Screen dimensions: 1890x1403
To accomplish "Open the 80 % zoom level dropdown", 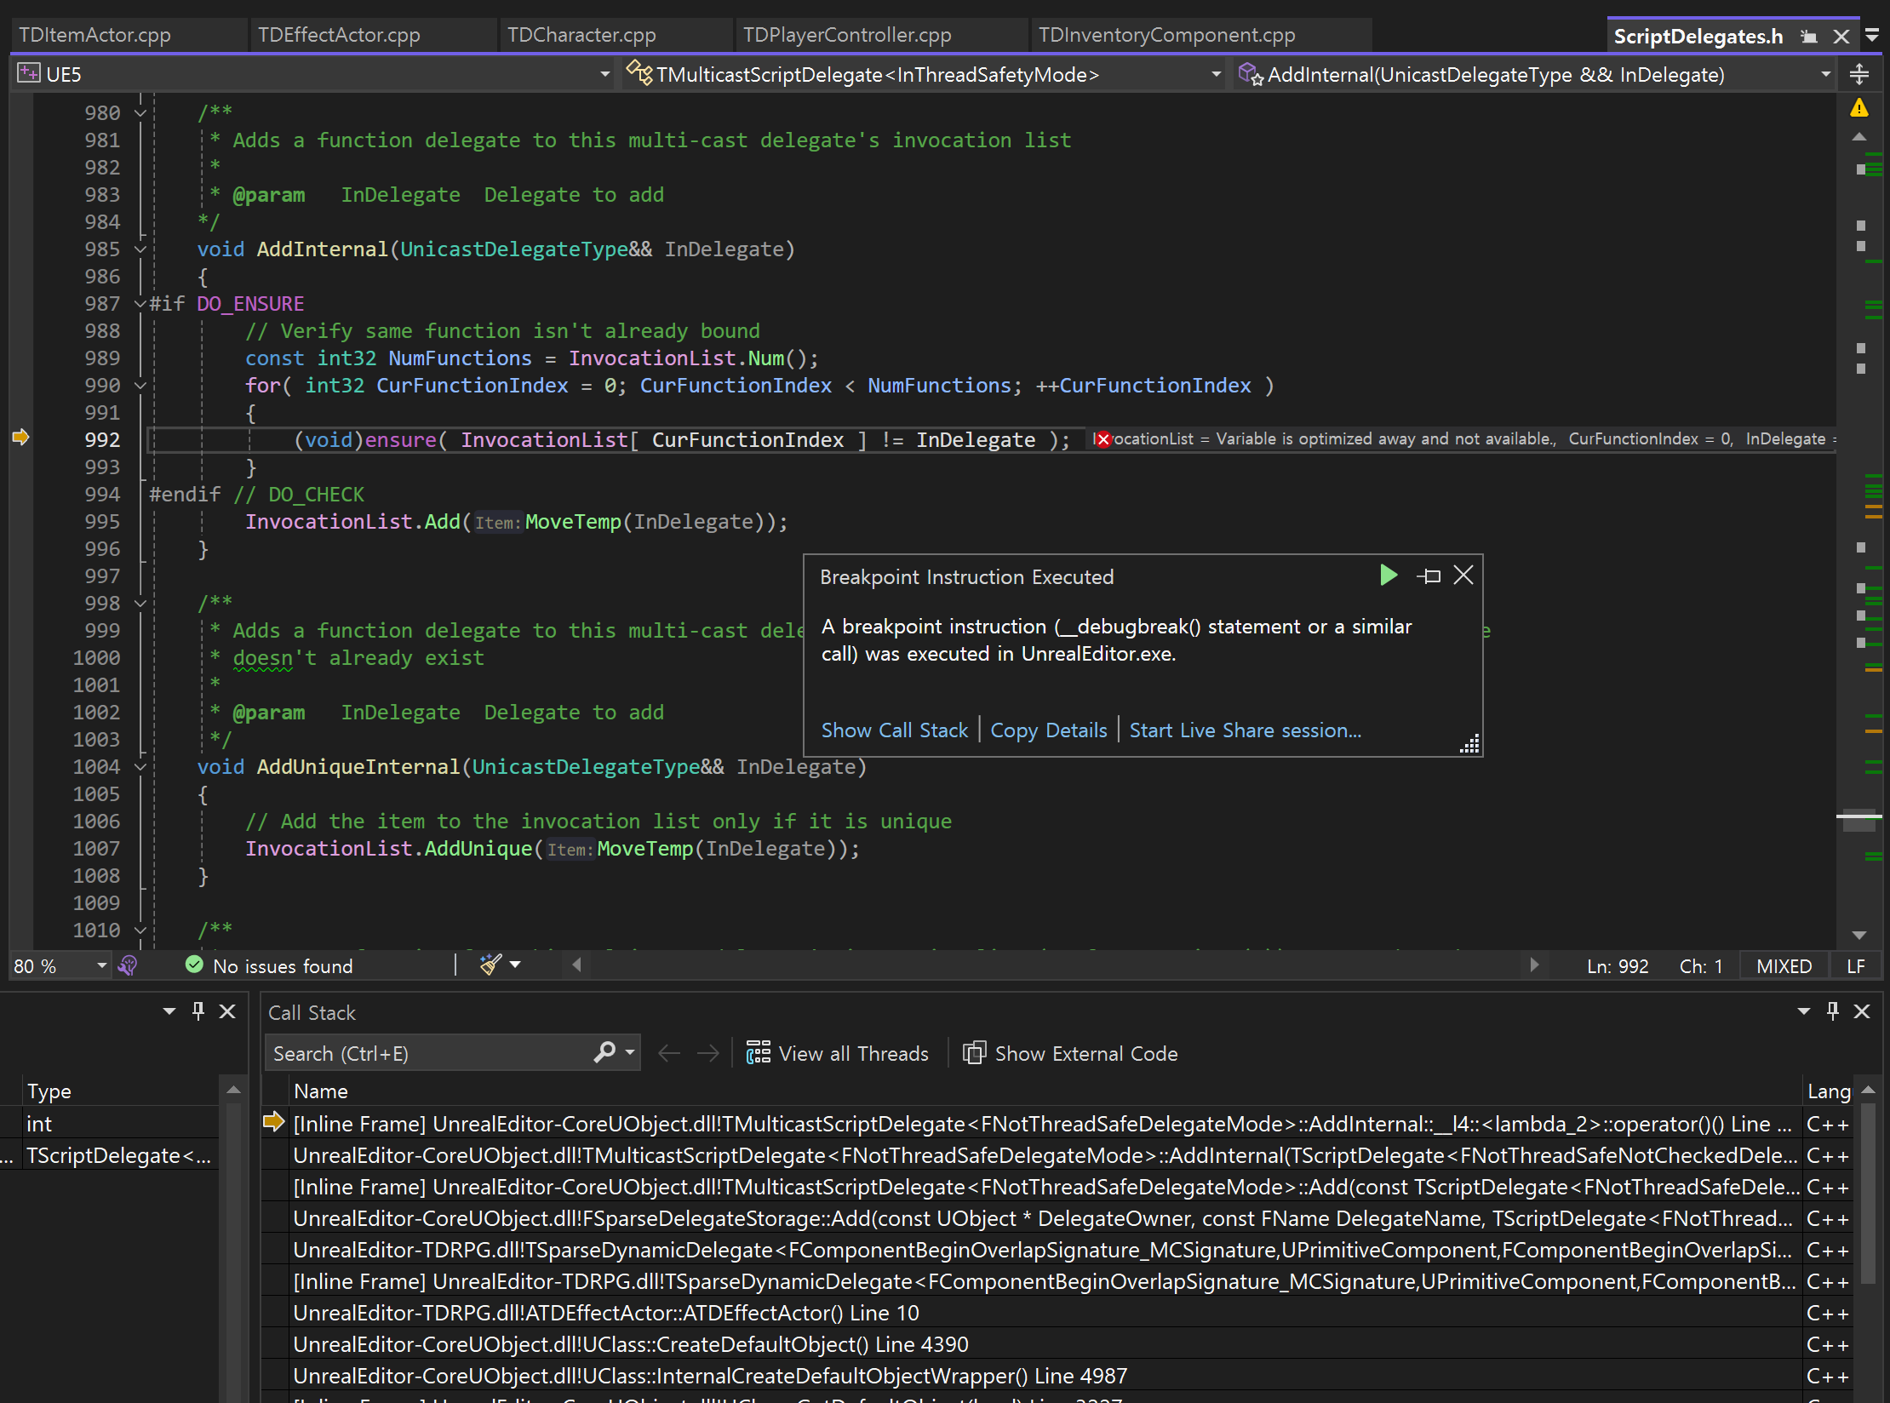I will pos(101,965).
